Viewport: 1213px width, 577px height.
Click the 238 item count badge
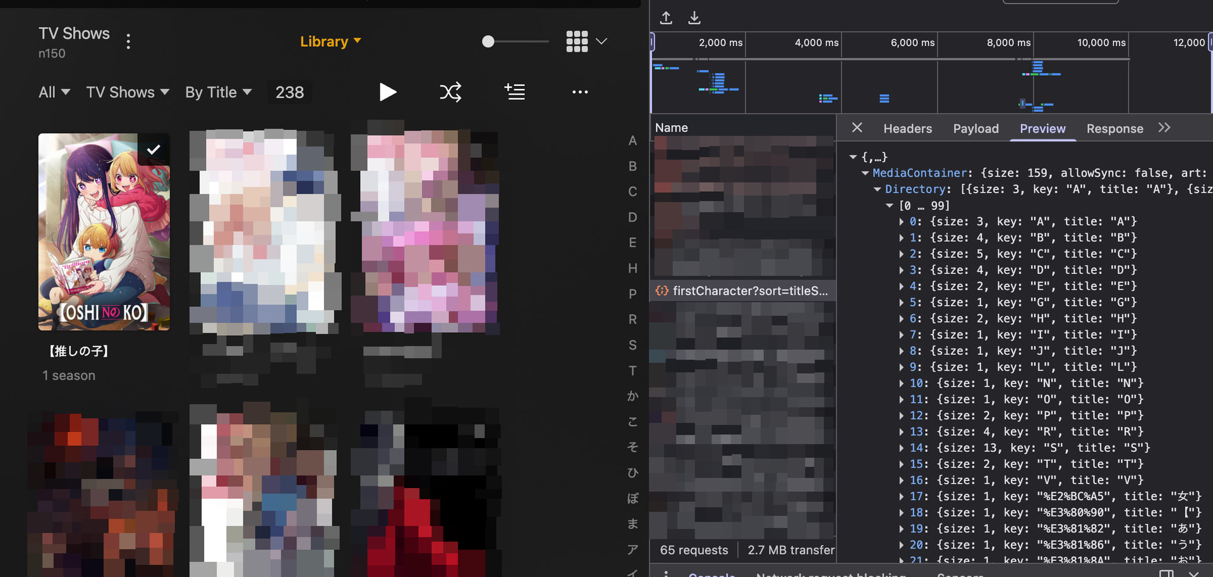289,92
